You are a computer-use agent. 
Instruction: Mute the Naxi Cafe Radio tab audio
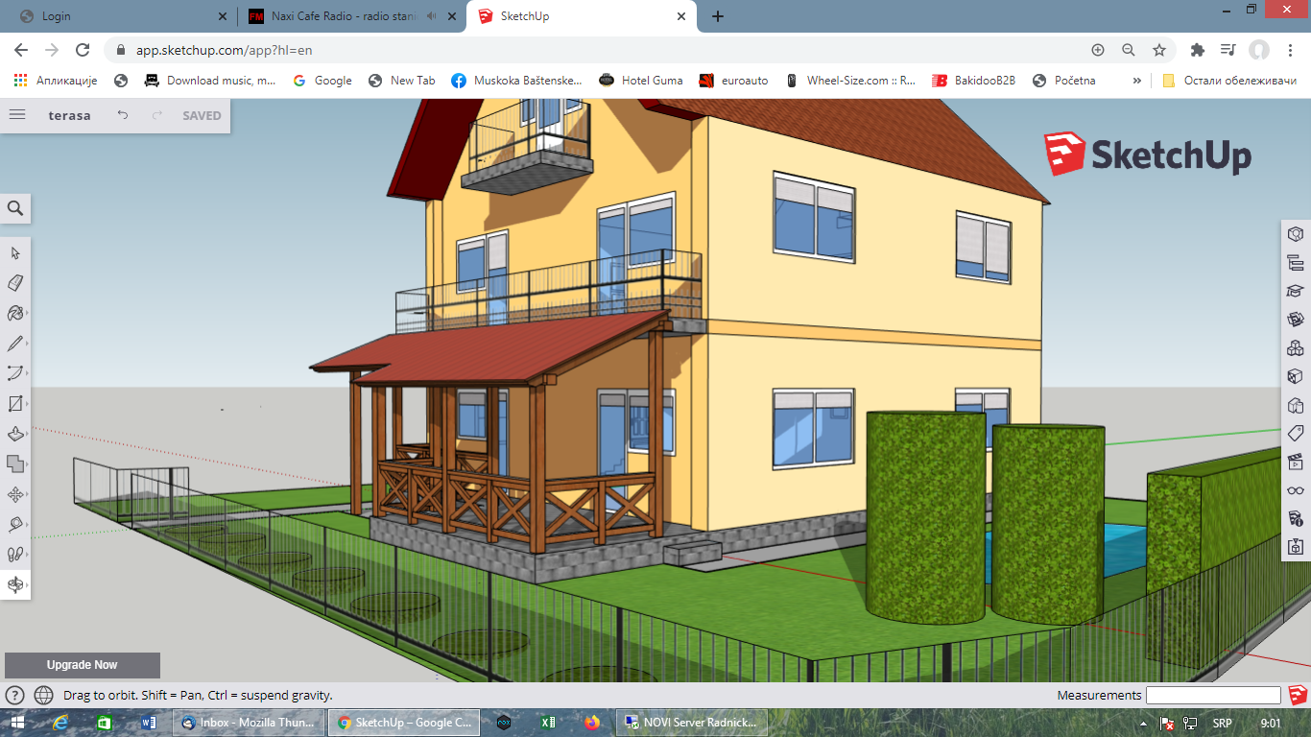[x=432, y=16]
